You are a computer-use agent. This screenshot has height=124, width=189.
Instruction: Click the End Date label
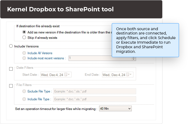[92, 75]
